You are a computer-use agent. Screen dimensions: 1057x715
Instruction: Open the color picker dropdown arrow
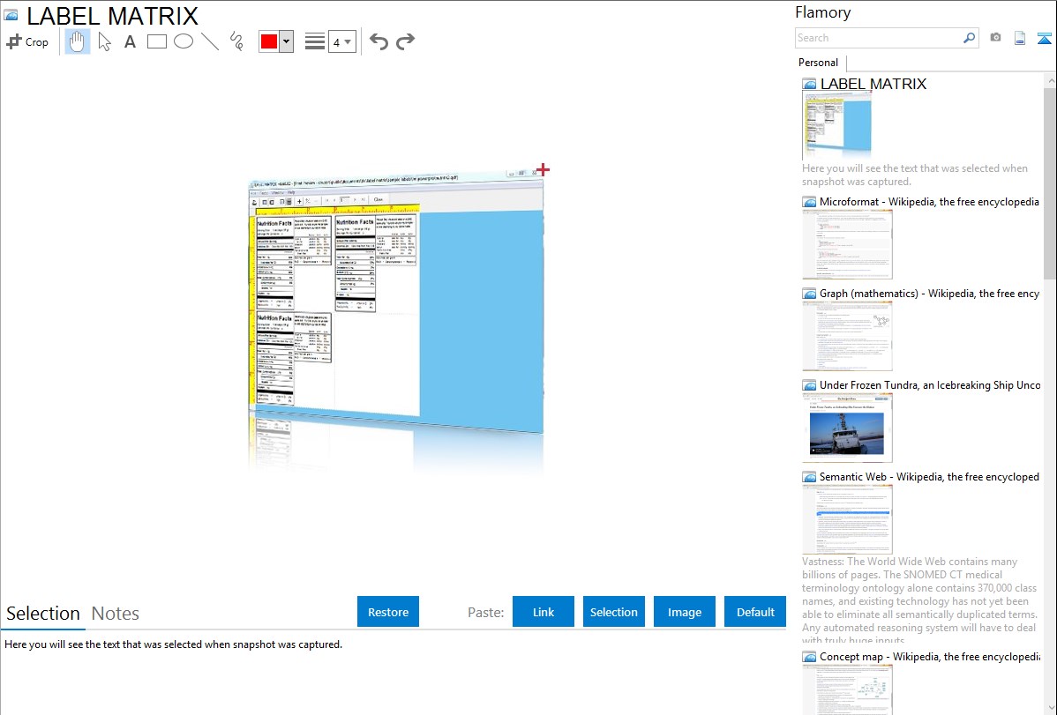point(286,41)
